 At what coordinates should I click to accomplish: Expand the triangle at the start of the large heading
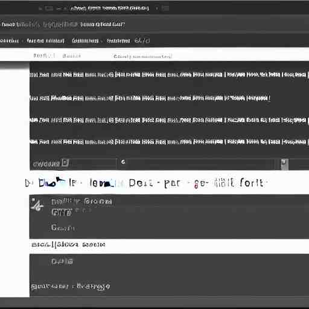[27, 183]
